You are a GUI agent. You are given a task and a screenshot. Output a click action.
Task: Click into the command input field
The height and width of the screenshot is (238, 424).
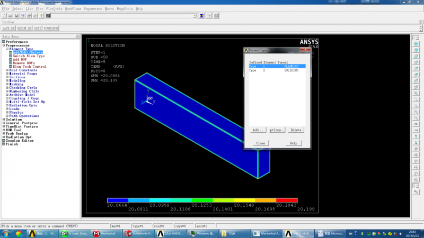(x=122, y=16)
